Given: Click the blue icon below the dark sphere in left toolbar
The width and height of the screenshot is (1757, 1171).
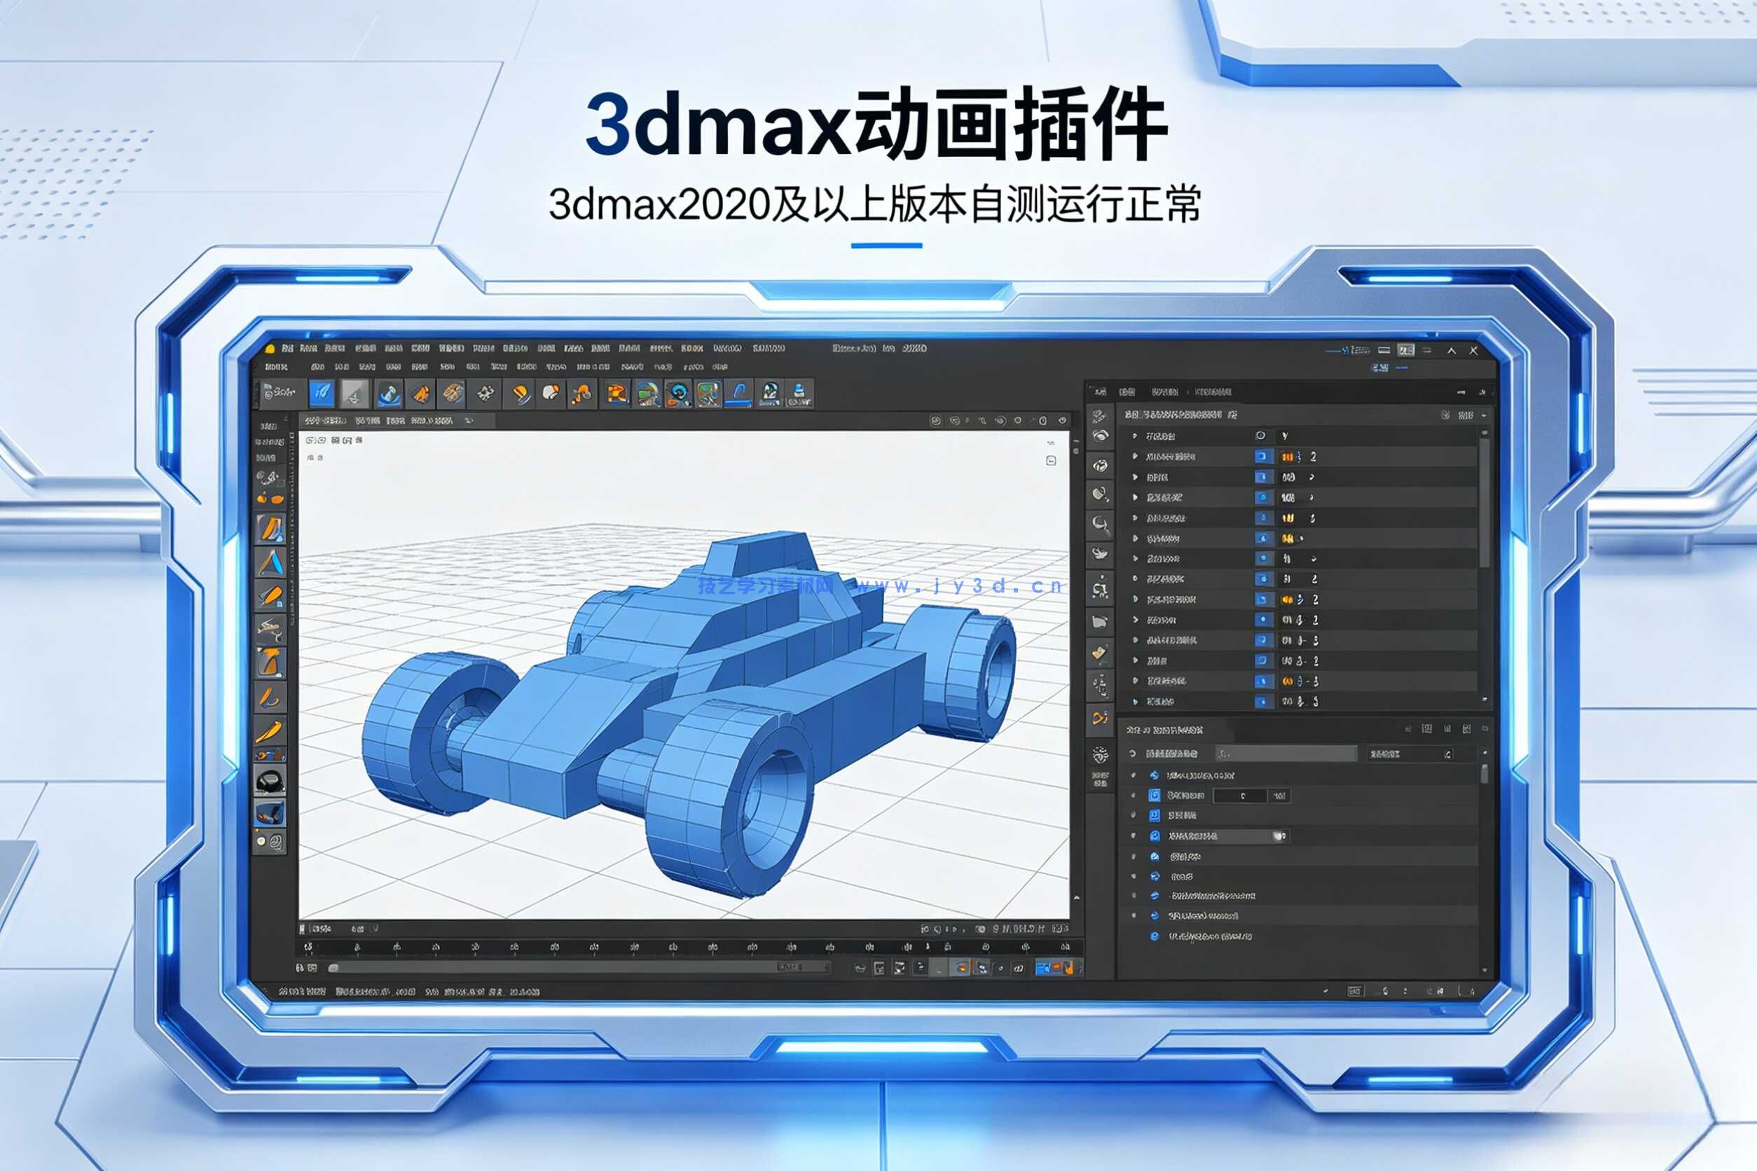Looking at the screenshot, I should coord(270,812).
